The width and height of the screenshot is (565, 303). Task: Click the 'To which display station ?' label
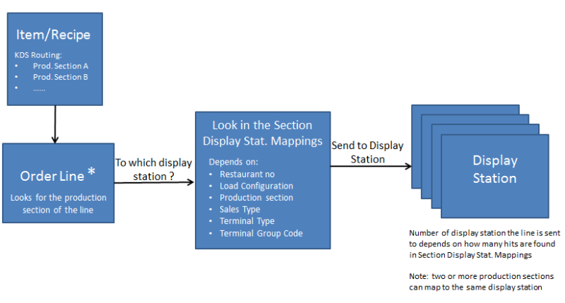[x=153, y=169]
